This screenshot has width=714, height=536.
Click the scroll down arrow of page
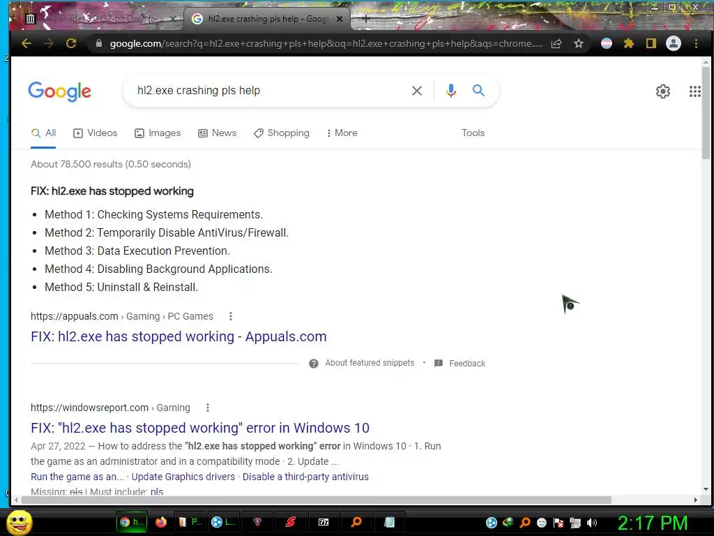[706, 489]
